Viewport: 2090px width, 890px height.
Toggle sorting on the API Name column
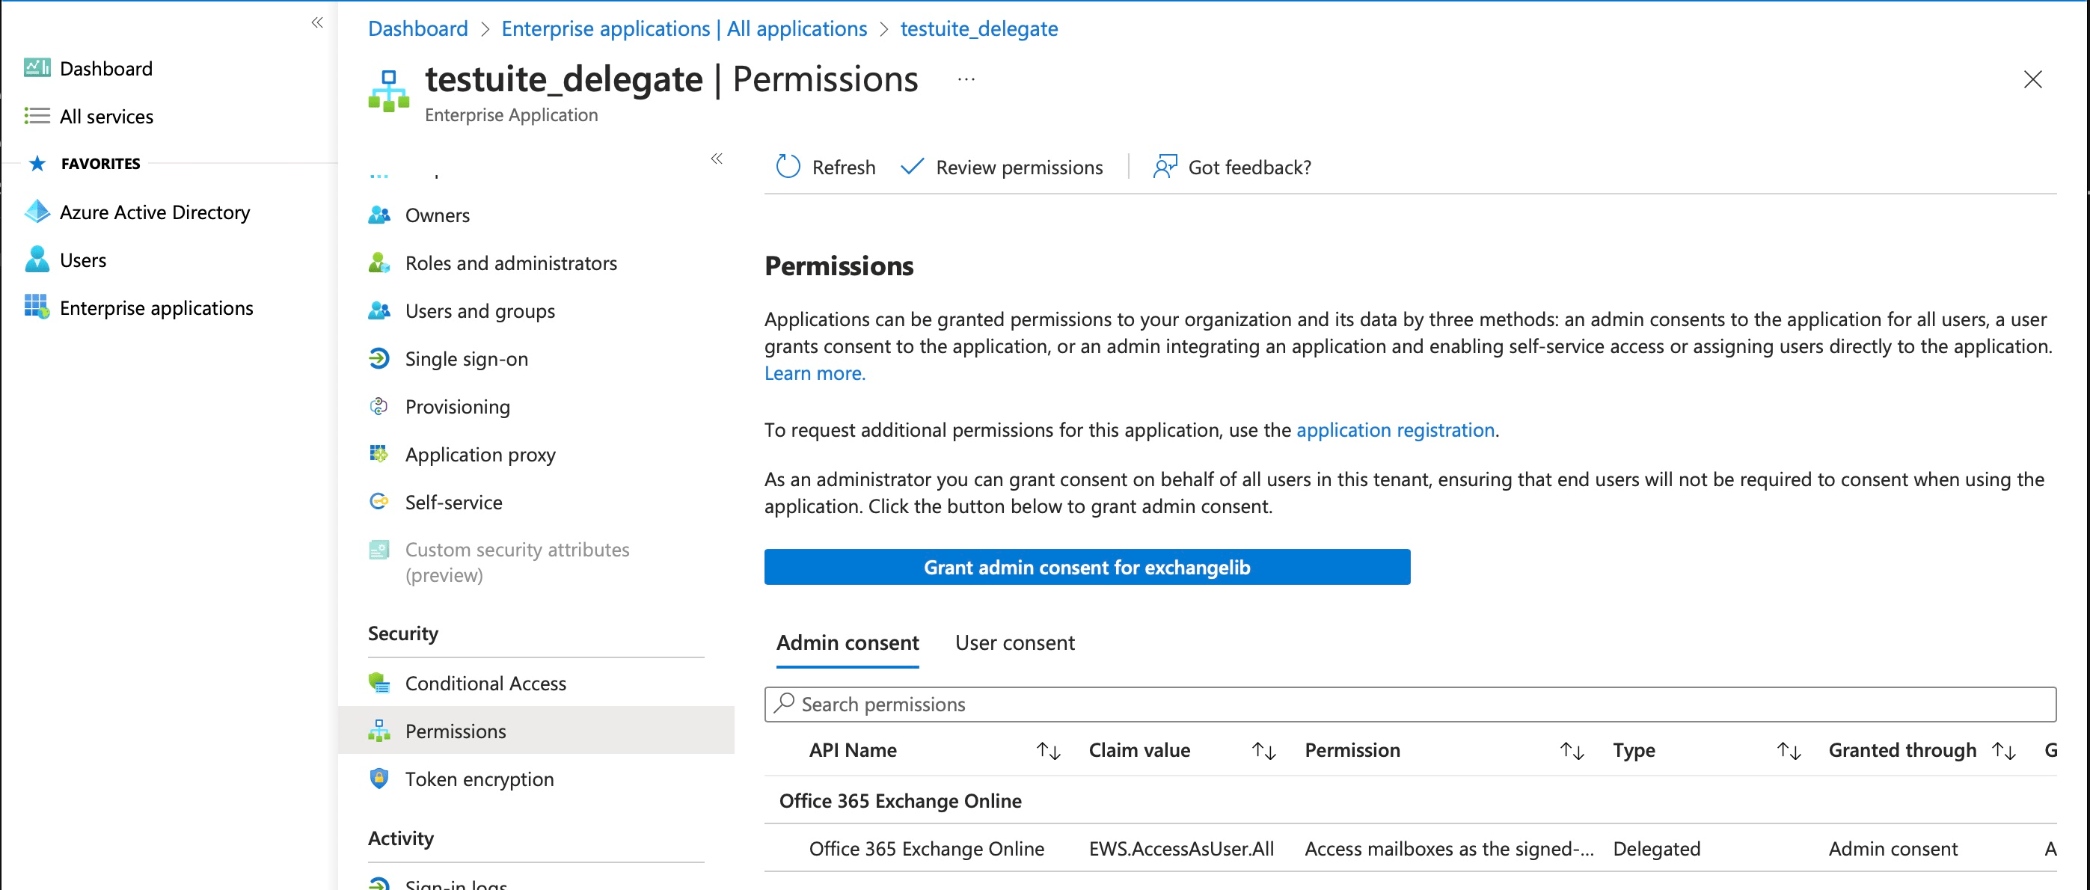1049,750
